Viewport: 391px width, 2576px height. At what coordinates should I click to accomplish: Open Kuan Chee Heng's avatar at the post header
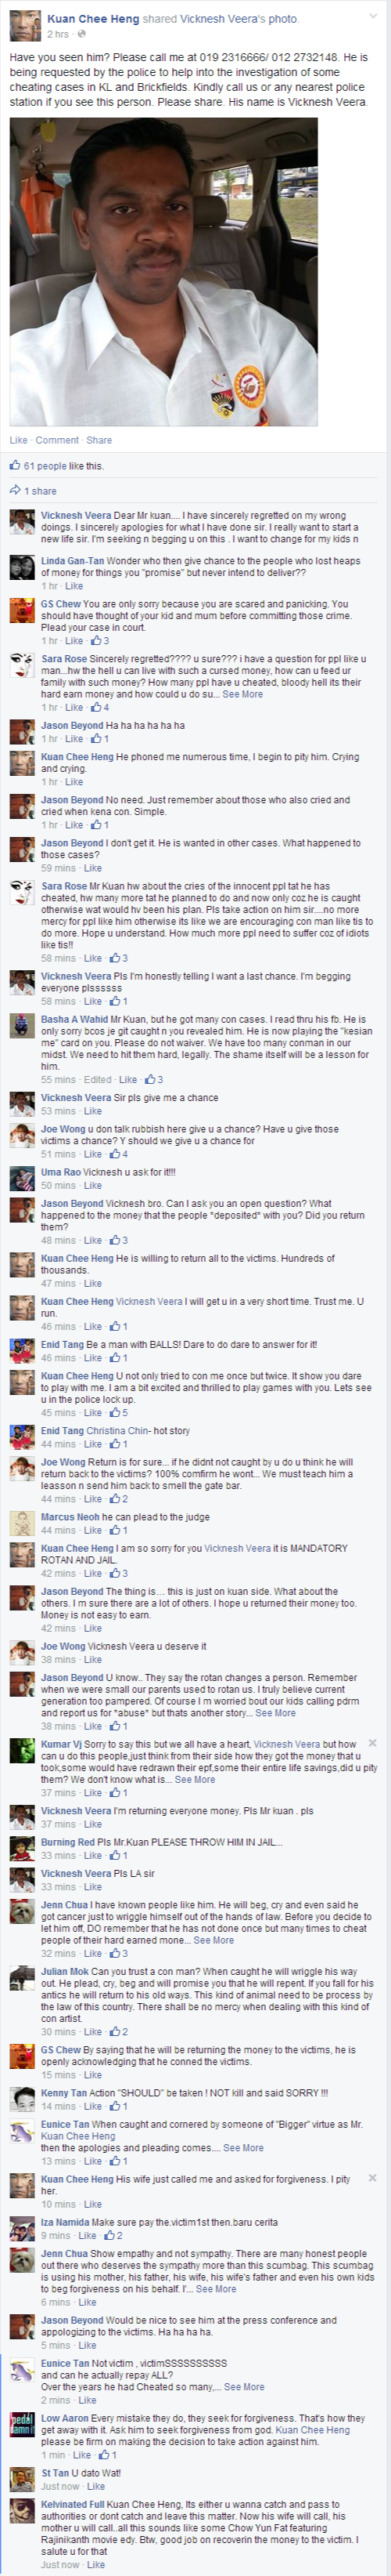tap(25, 27)
